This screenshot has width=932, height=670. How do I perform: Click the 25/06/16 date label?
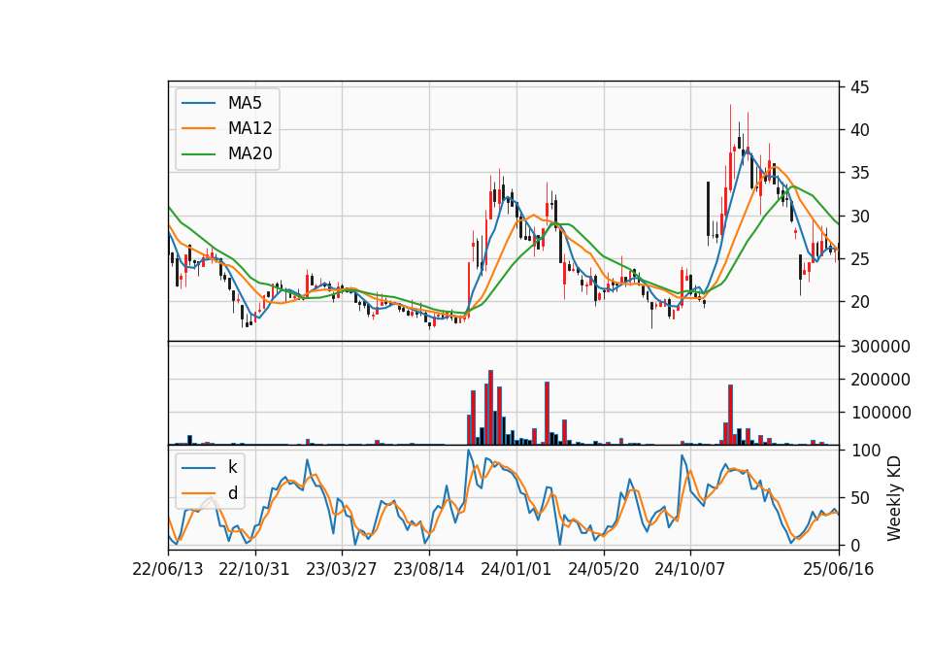tap(839, 570)
